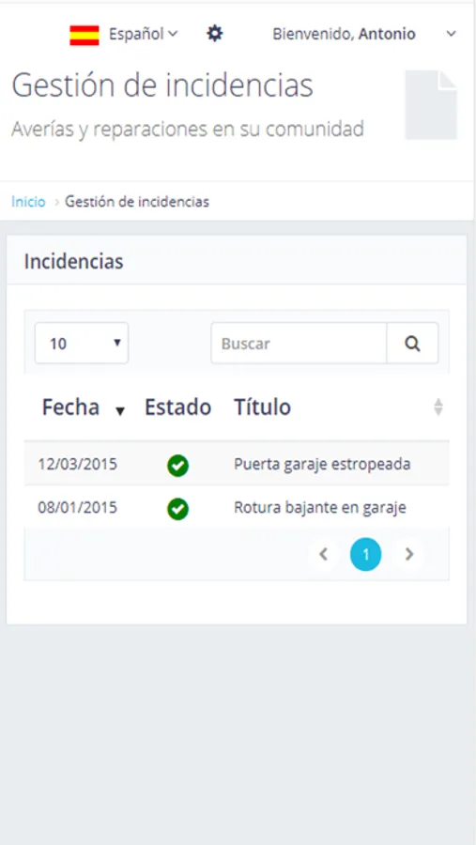Screen dimensions: 476x845
Task: Click the Spanish flag icon
Action: pos(84,35)
